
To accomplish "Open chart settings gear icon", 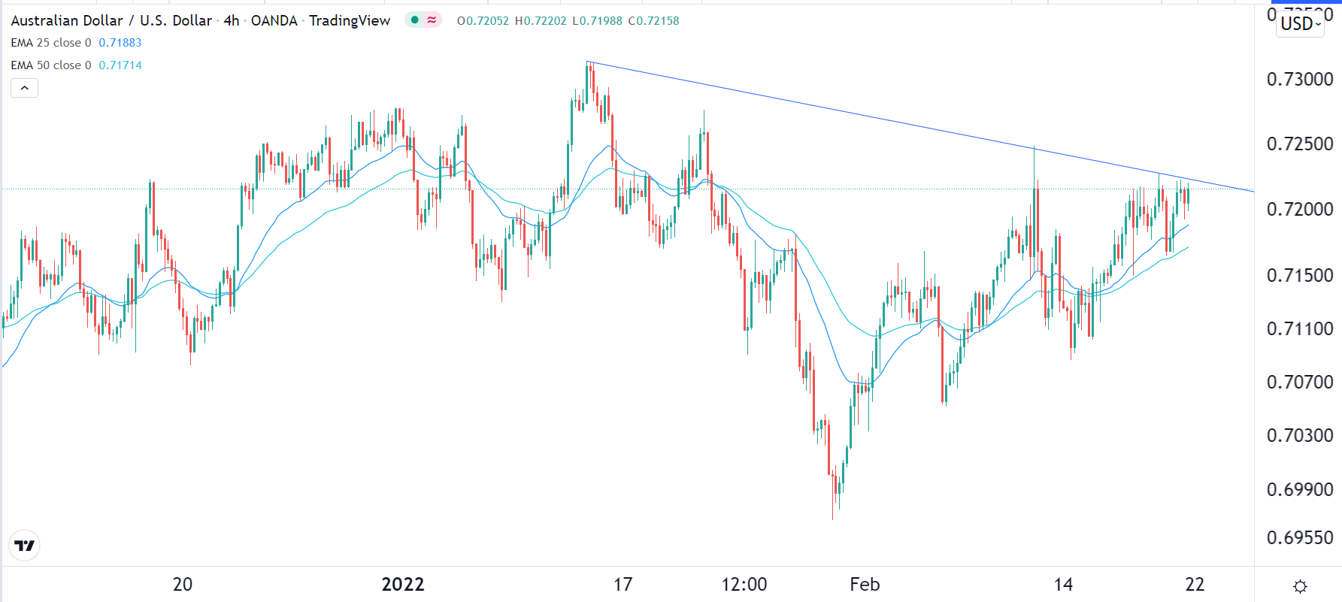I will pyautogui.click(x=1300, y=586).
